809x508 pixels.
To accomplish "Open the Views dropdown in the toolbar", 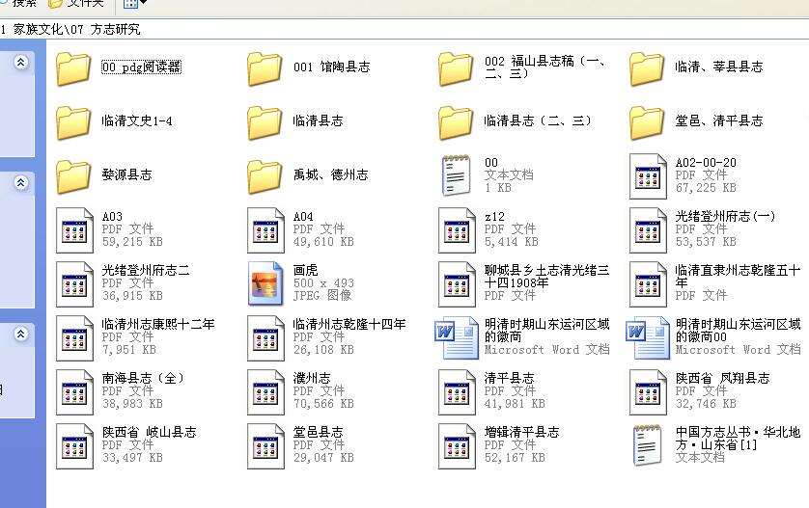I will 134,4.
